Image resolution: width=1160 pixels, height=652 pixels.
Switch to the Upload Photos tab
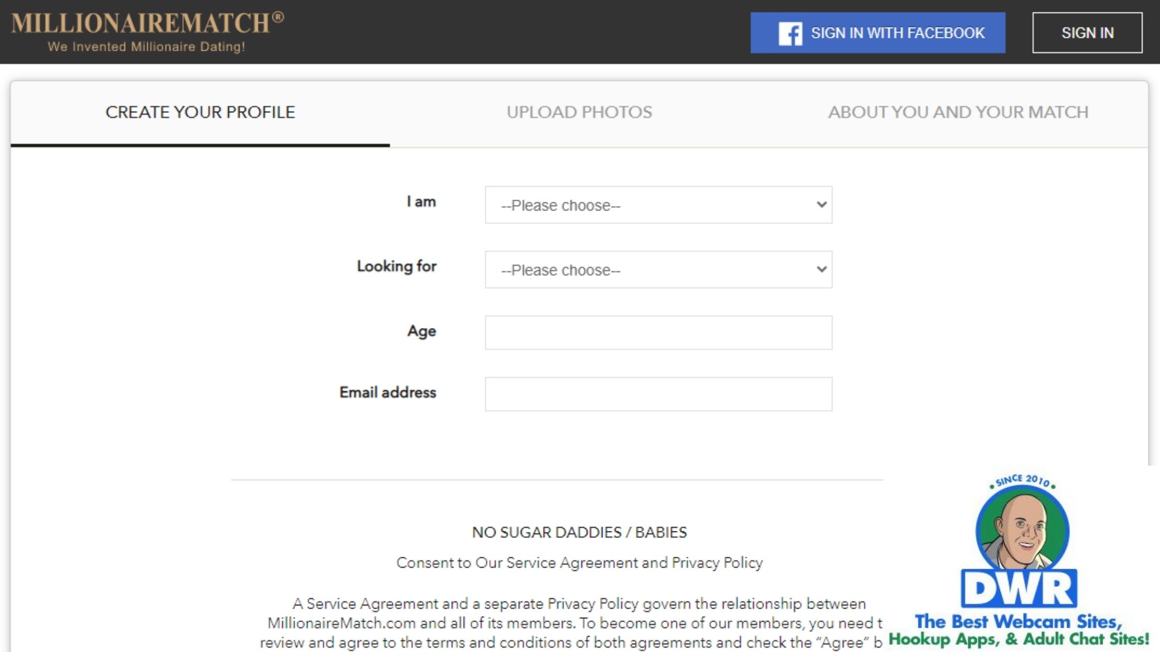click(579, 112)
